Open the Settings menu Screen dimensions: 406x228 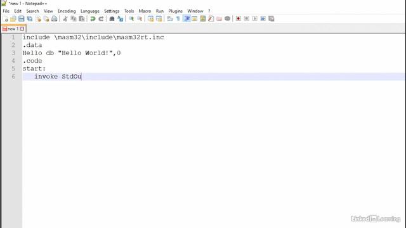point(112,11)
